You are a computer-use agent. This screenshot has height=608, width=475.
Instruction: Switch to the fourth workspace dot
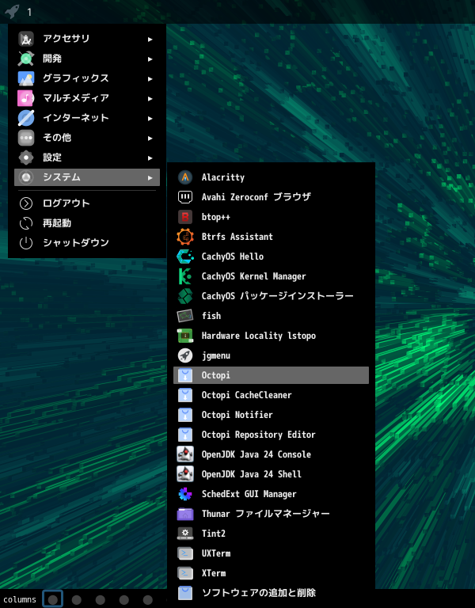124,600
